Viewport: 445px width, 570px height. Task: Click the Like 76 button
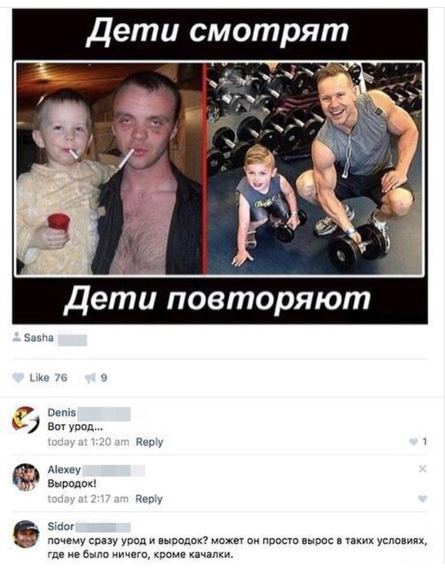click(x=40, y=378)
